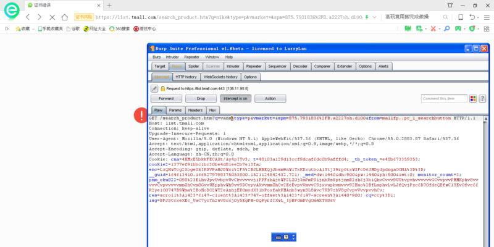This screenshot has width=494, height=247.
Task: Open the Window menu in Burp Suite
Action: pos(212,57)
